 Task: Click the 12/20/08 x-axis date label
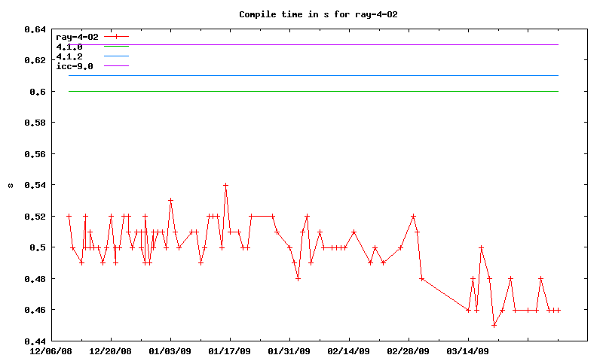pyautogui.click(x=111, y=350)
